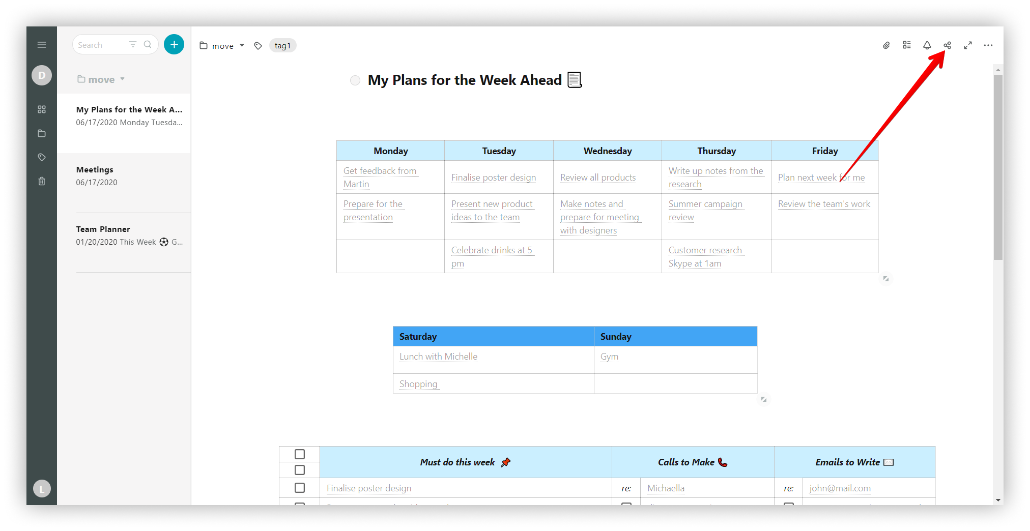Click the folder icon before move in toolbar

(204, 46)
